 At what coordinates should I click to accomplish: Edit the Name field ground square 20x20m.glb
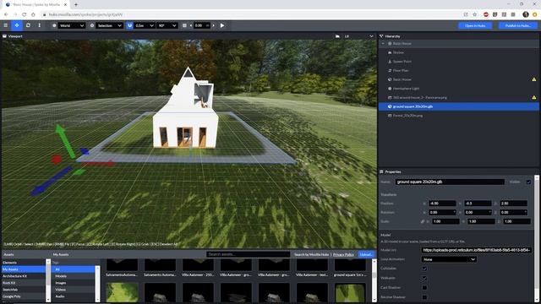coord(450,182)
